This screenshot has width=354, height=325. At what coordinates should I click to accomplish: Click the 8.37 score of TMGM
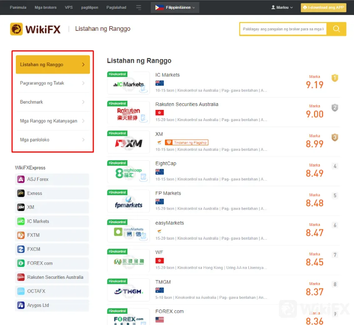click(314, 292)
